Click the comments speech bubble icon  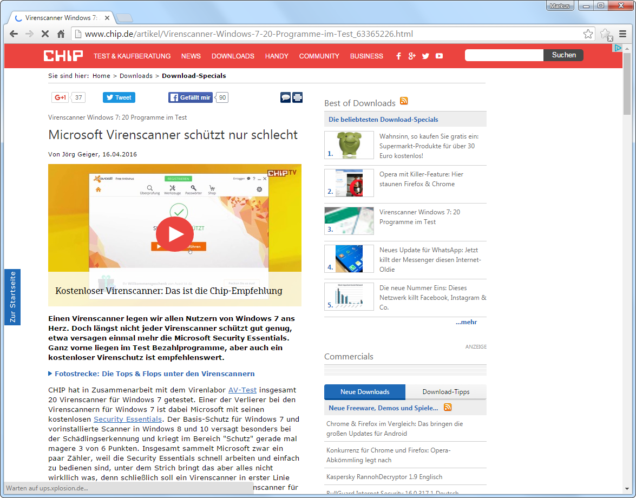click(x=285, y=97)
